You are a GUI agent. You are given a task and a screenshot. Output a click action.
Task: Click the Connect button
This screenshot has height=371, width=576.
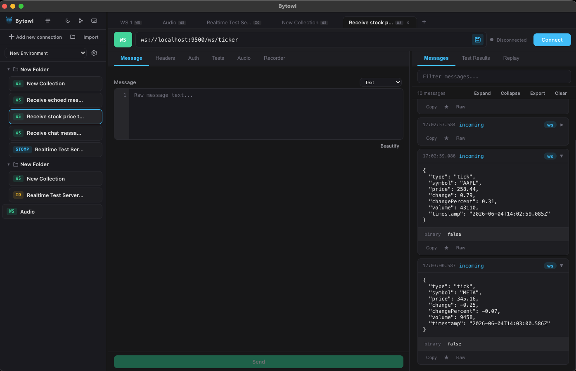(x=552, y=40)
